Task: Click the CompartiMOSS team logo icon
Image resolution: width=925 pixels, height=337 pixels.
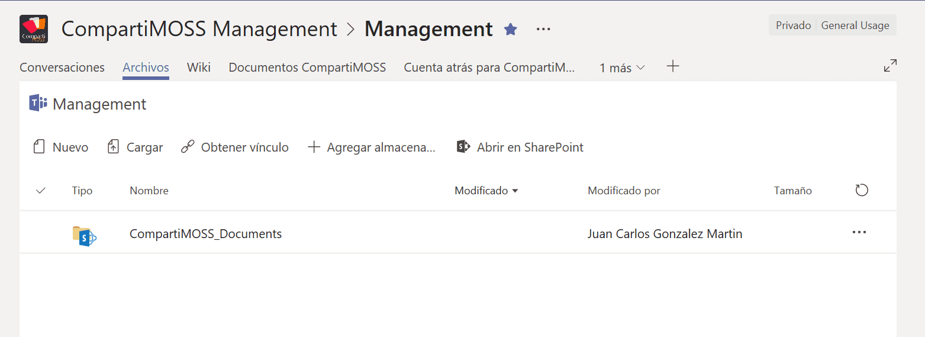Action: 34,29
